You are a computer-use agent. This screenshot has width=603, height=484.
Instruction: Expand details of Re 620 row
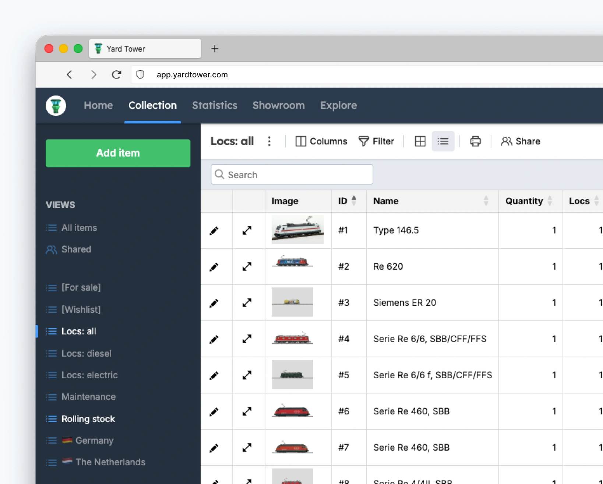pos(247,266)
